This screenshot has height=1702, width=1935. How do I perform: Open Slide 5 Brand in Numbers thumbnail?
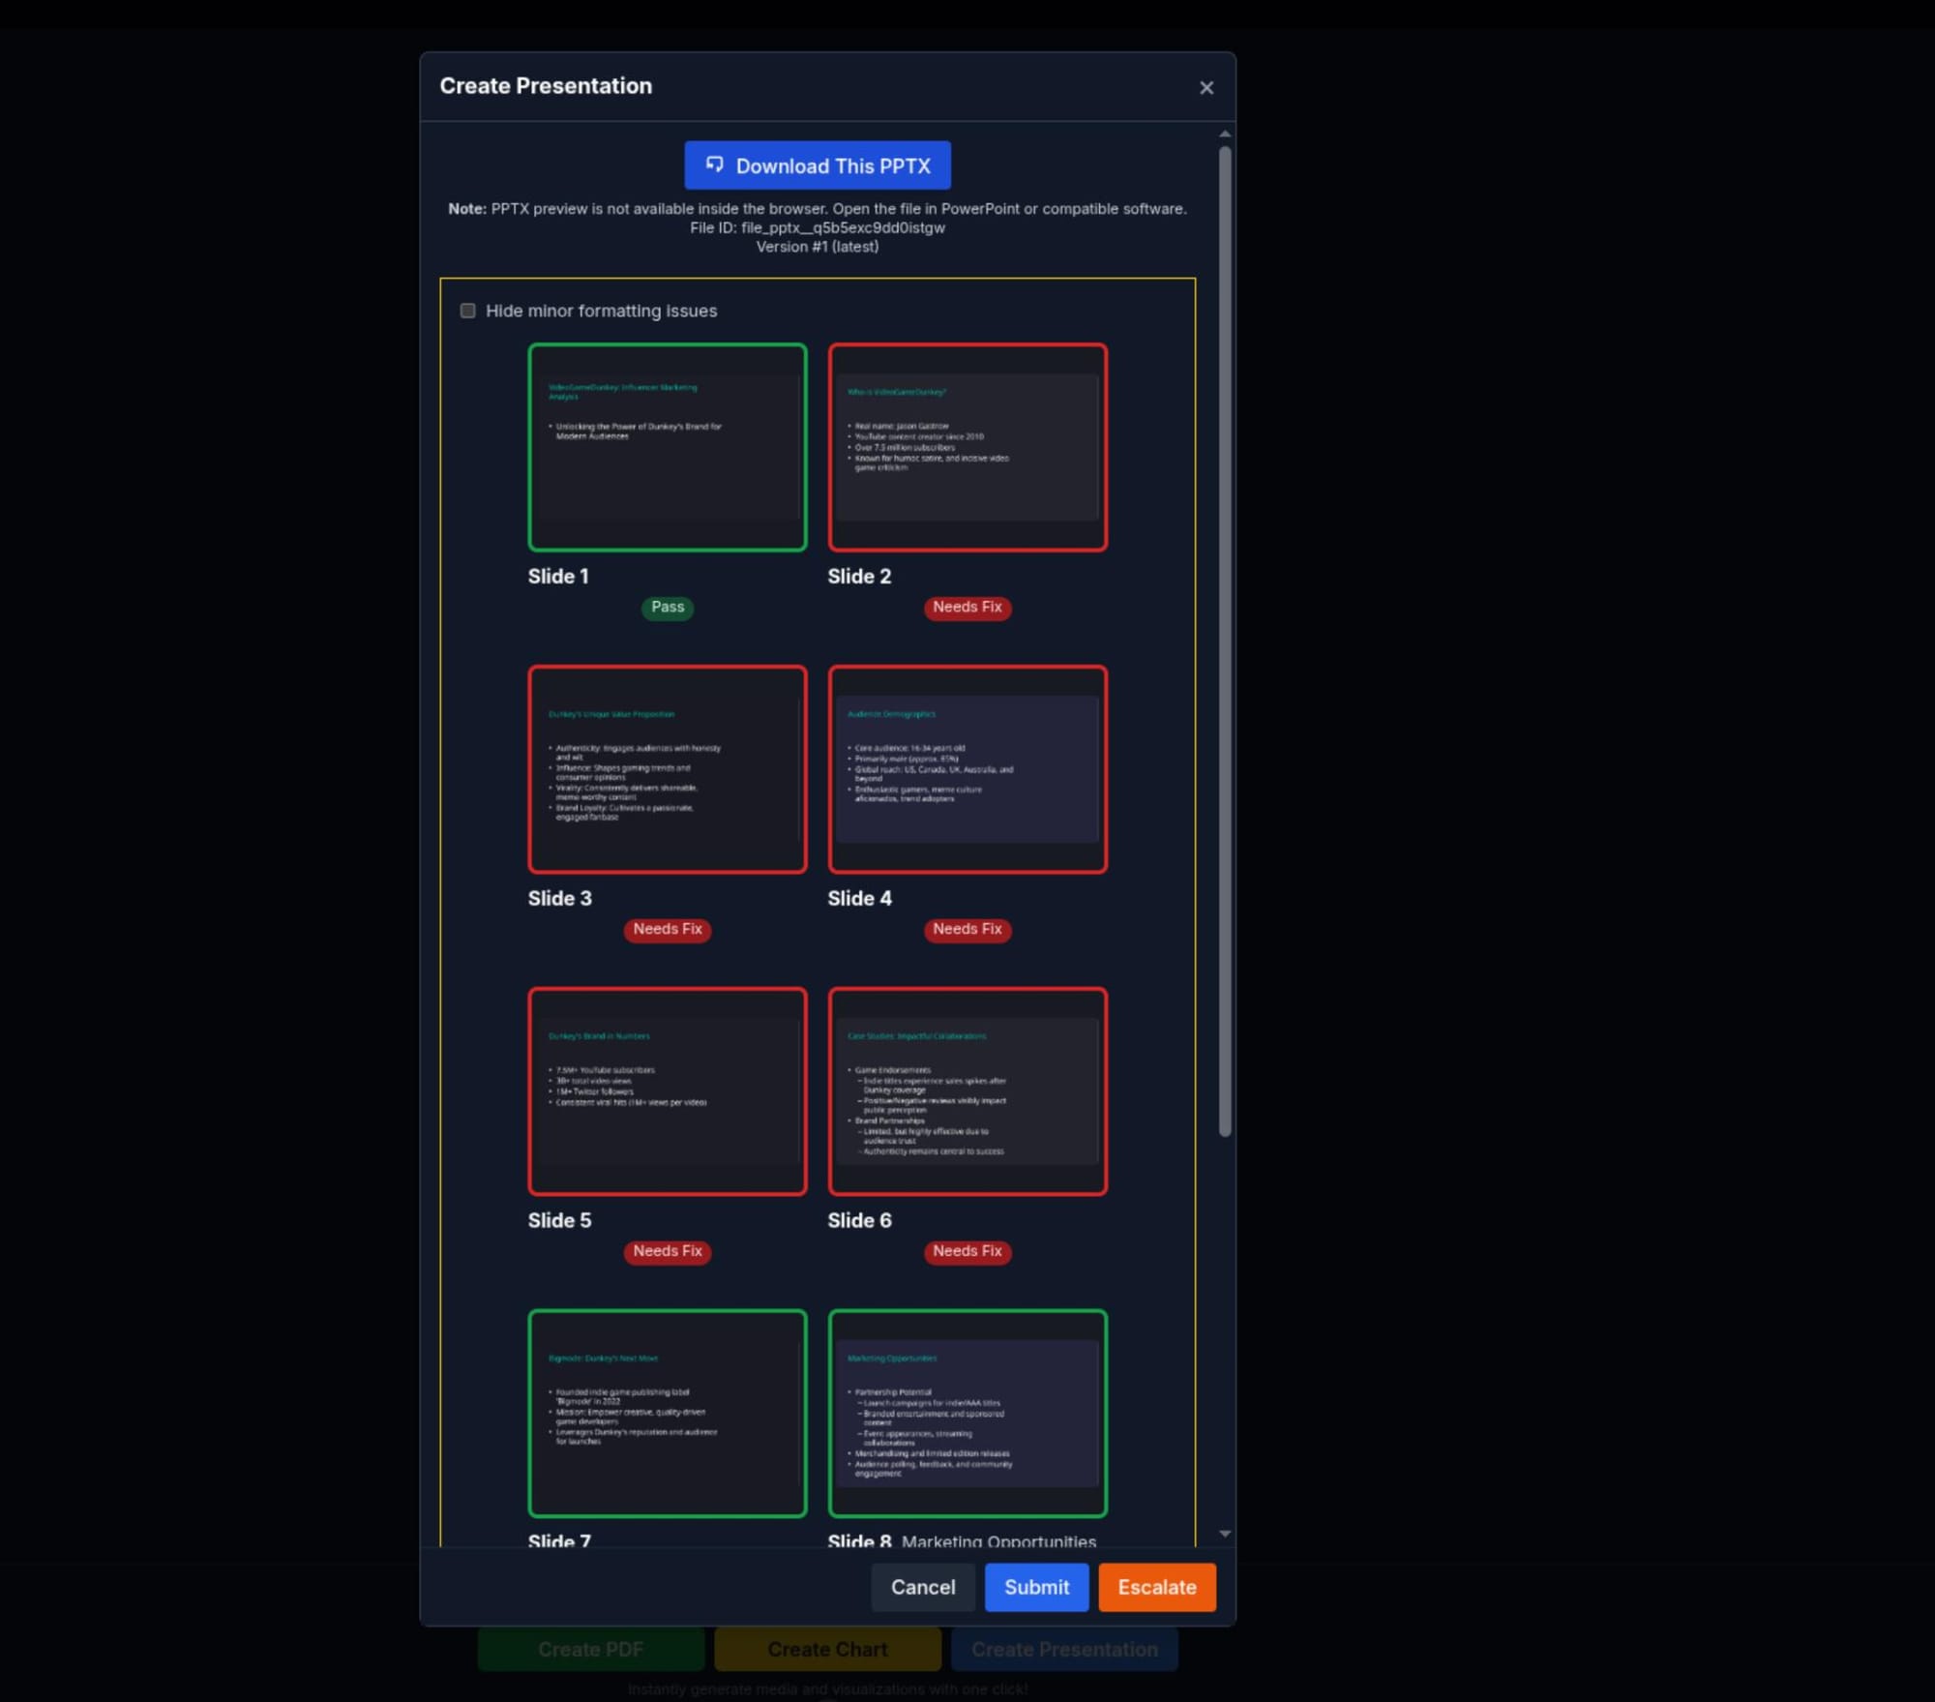[x=667, y=1091]
